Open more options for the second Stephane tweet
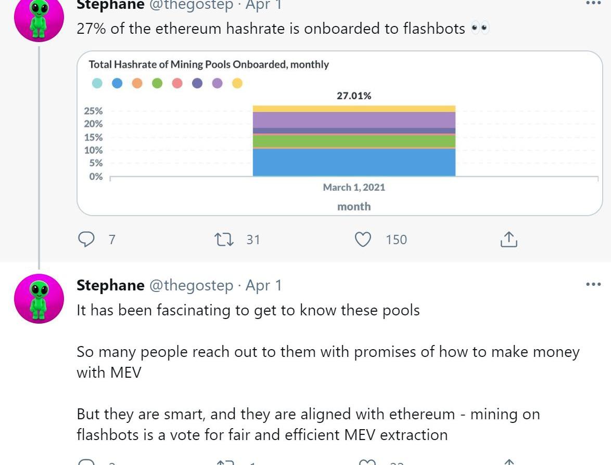 (593, 284)
